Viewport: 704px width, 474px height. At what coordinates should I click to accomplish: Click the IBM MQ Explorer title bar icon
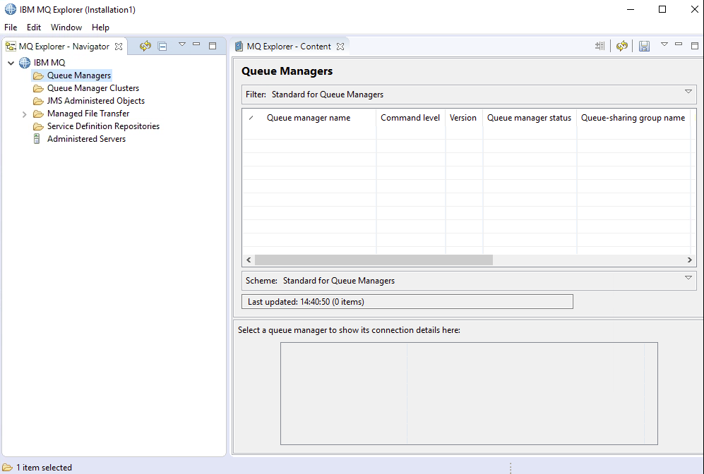[x=11, y=9]
